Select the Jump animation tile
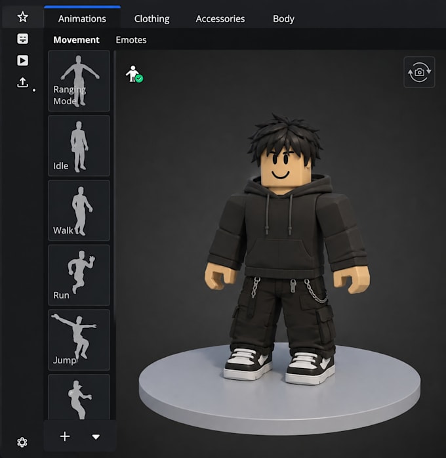This screenshot has height=458, width=446. [x=79, y=340]
